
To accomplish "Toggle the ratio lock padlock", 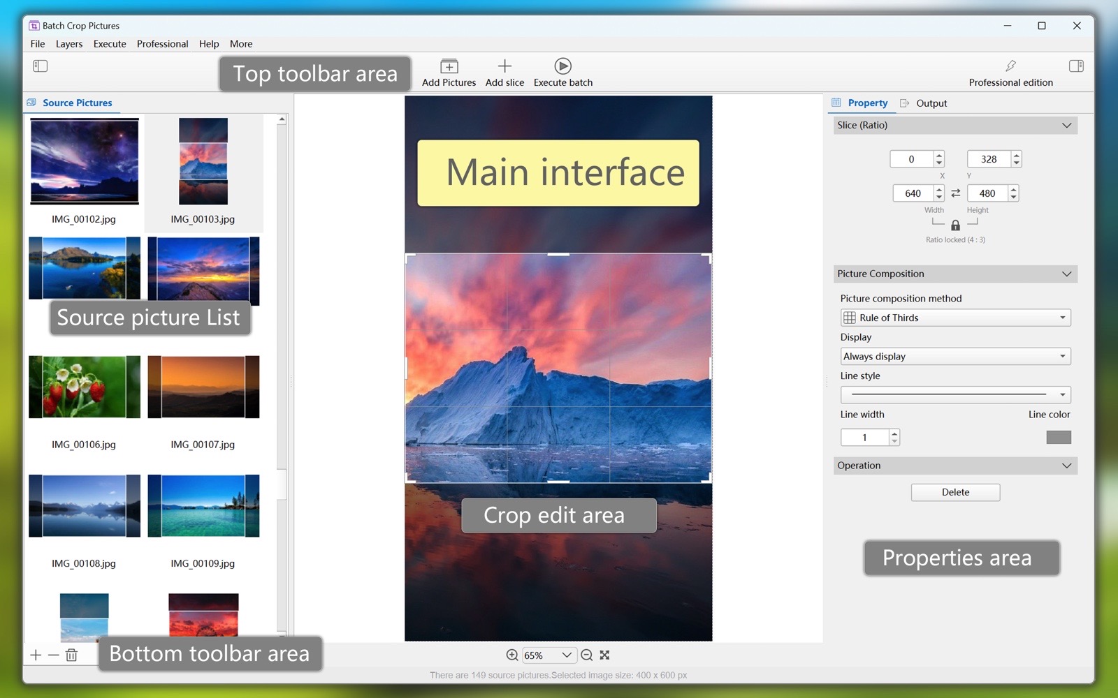I will click(955, 225).
